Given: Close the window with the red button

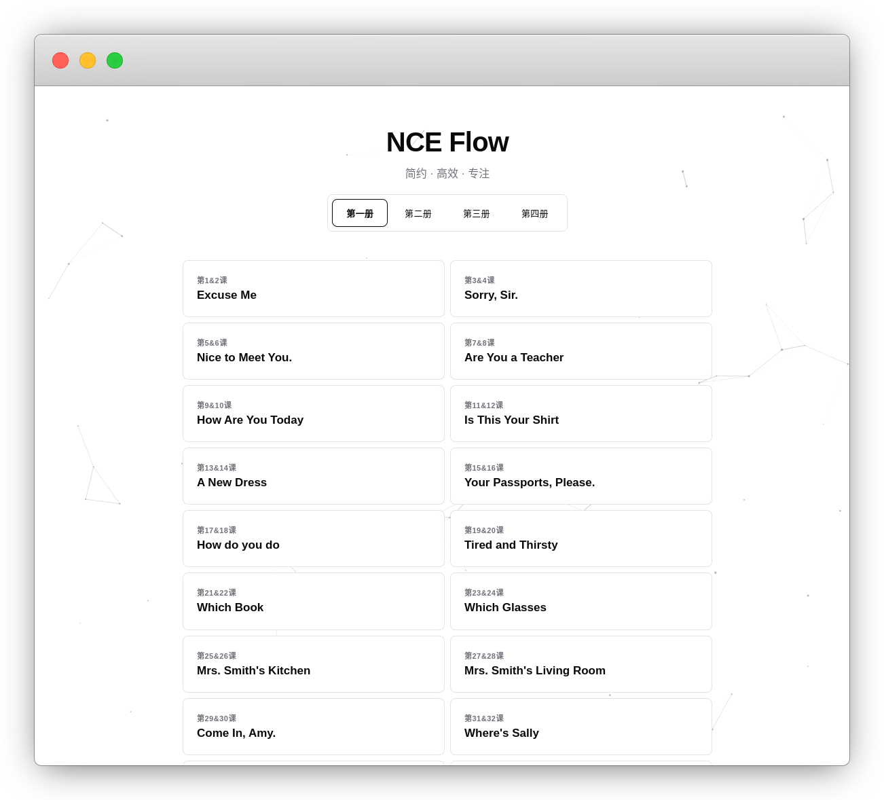Looking at the screenshot, I should (x=60, y=60).
